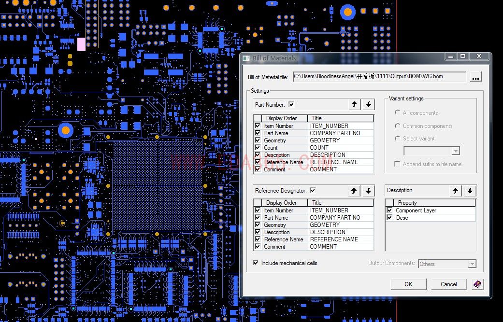
Task: Click Title header in Part Number table
Action: 341,118
